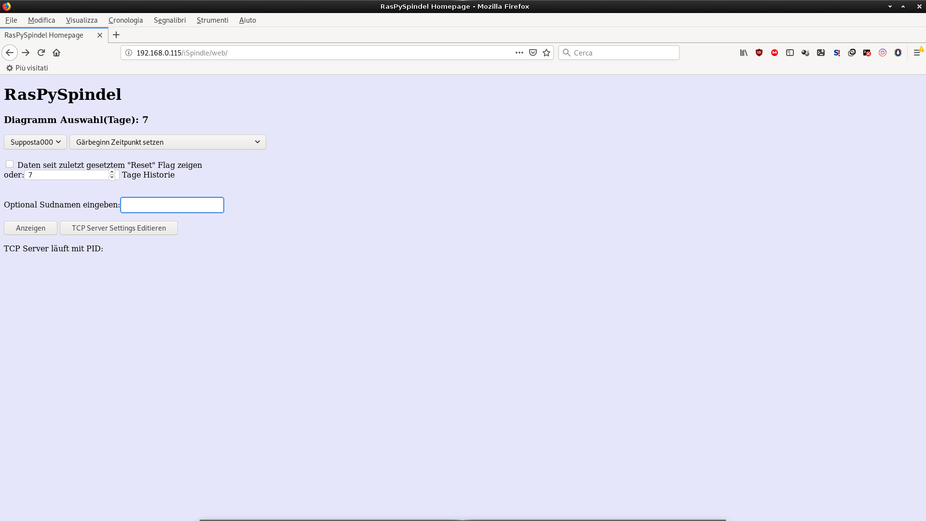Open the Cronologia menu

(125, 20)
